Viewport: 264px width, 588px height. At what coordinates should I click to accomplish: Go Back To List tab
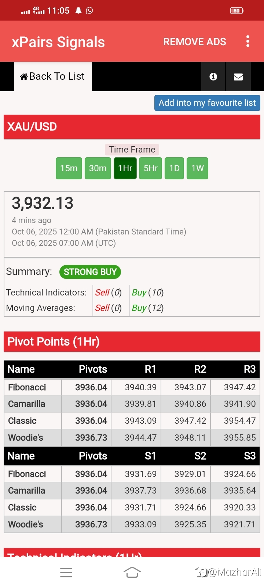tap(53, 76)
